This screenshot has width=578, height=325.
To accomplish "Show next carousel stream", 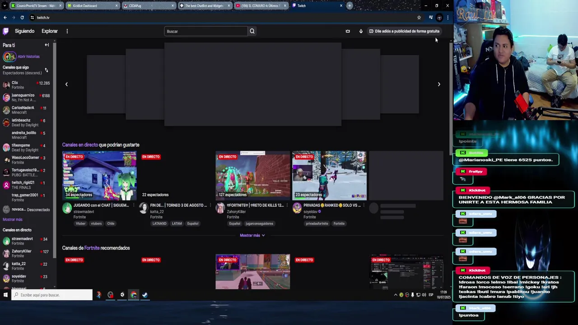I will (439, 84).
